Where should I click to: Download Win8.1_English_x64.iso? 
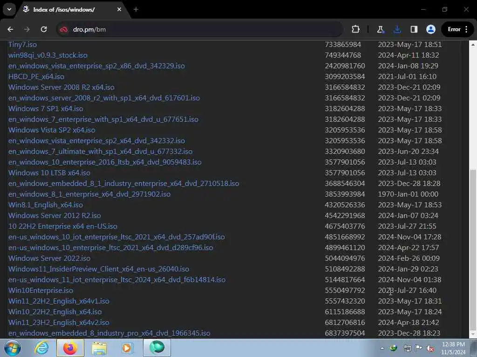(46, 205)
